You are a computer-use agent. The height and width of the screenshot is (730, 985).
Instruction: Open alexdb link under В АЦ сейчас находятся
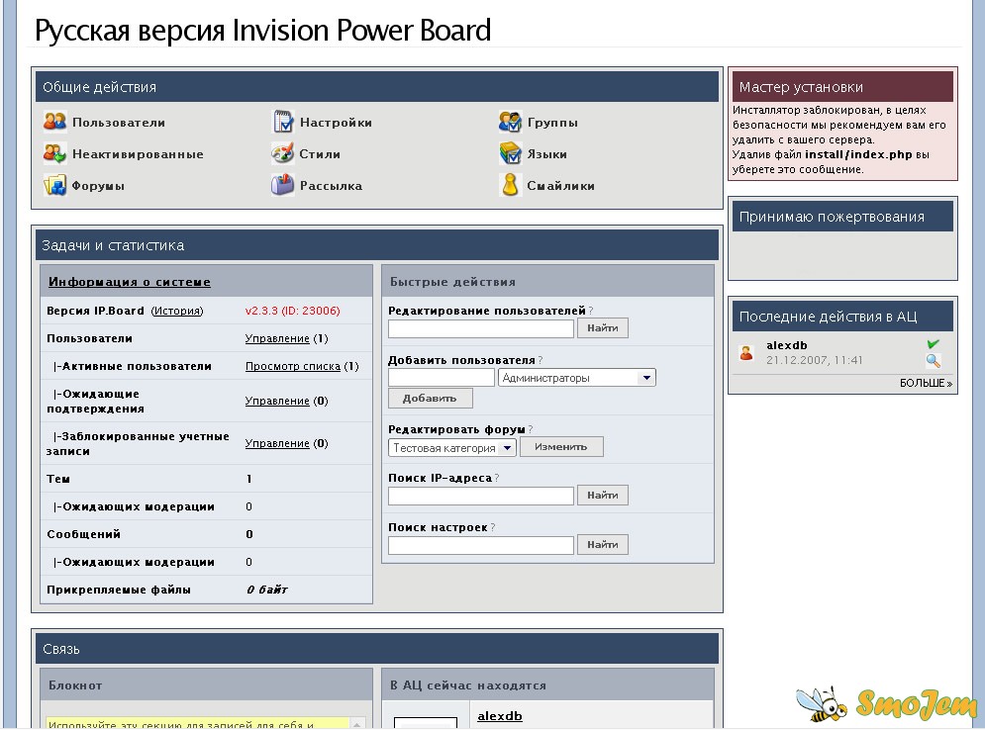pyautogui.click(x=499, y=716)
